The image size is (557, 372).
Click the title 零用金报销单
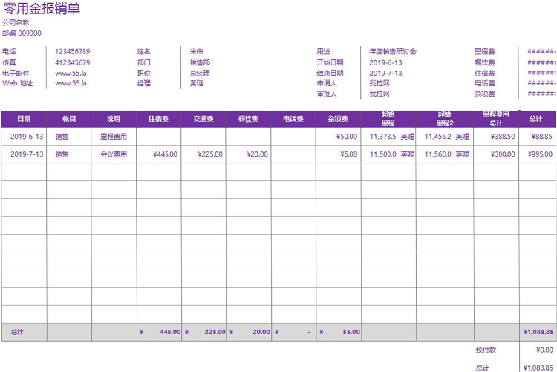pos(42,8)
